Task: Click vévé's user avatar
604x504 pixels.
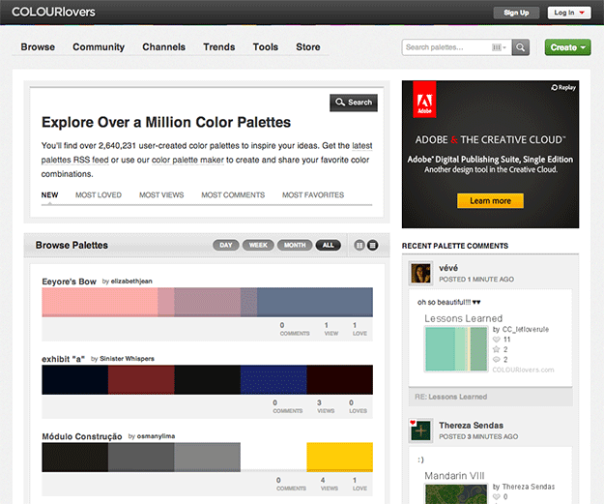Action: click(x=420, y=274)
